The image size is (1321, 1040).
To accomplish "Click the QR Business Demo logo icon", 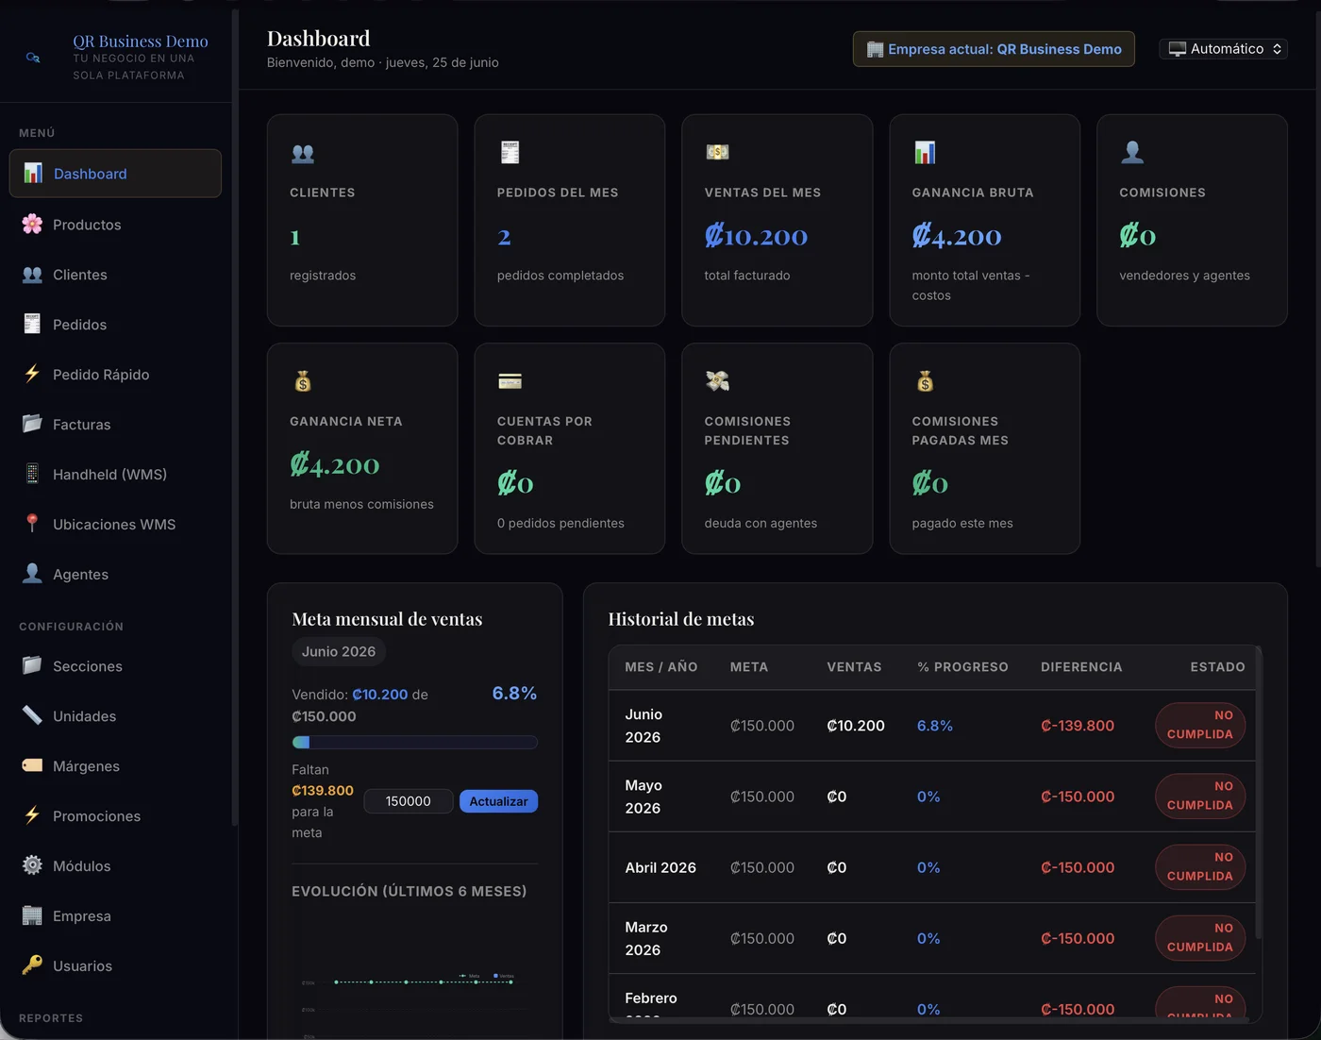I will pyautogui.click(x=33, y=58).
